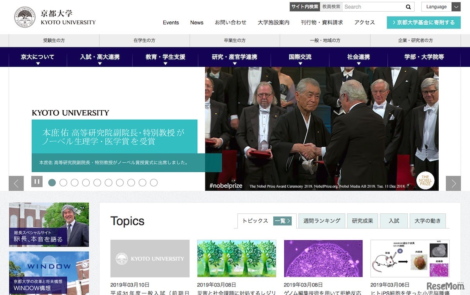The image size is (470, 295).
Task: Switch to 教員検索 search mode
Action: (x=331, y=7)
